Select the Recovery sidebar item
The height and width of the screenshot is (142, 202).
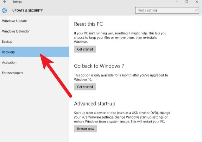(x=8, y=52)
